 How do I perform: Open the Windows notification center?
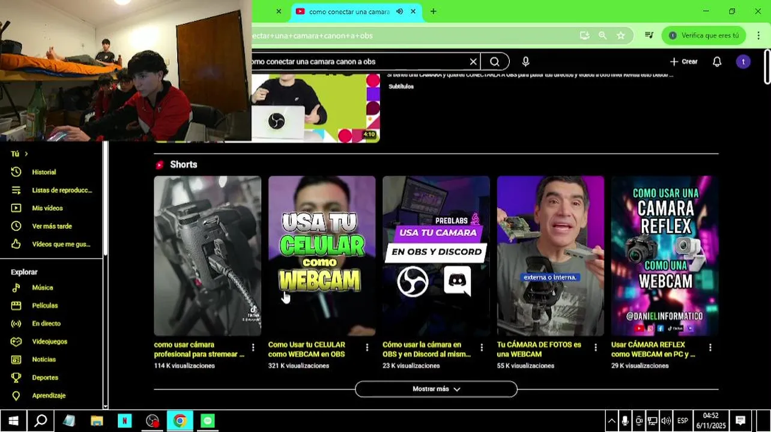point(740,421)
